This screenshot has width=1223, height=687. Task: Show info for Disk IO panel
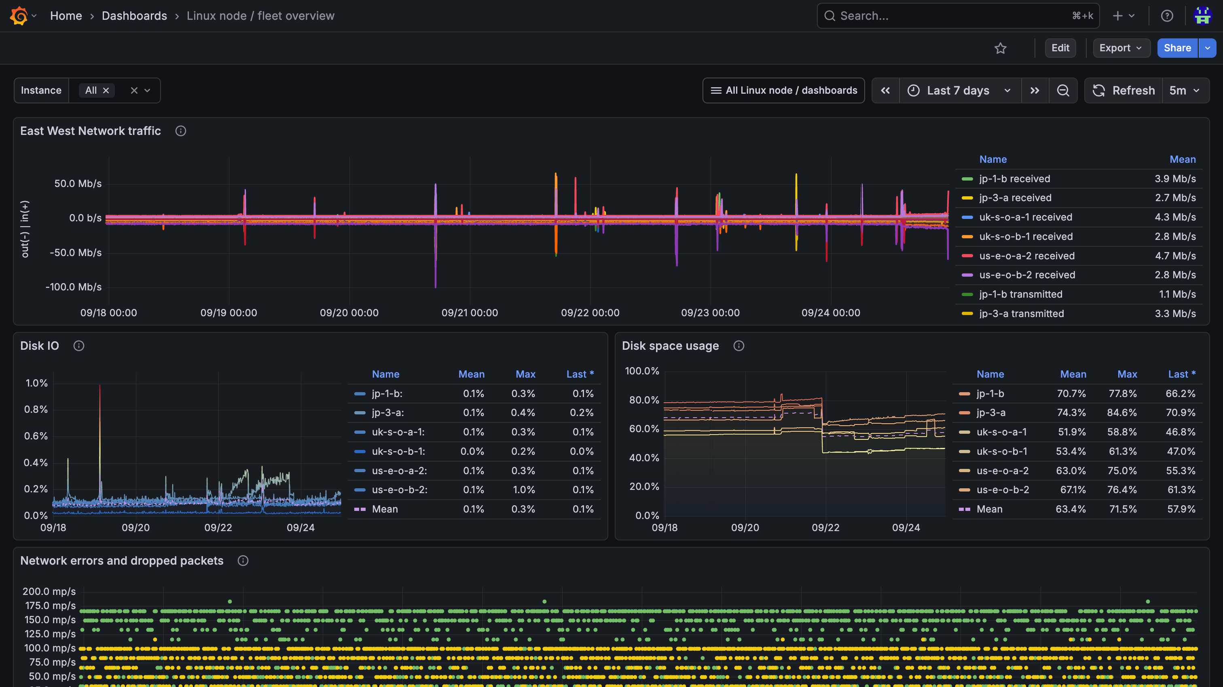79,346
